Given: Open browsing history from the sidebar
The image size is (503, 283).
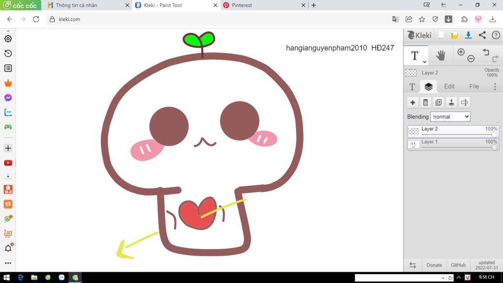Looking at the screenshot, I should tap(8, 53).
